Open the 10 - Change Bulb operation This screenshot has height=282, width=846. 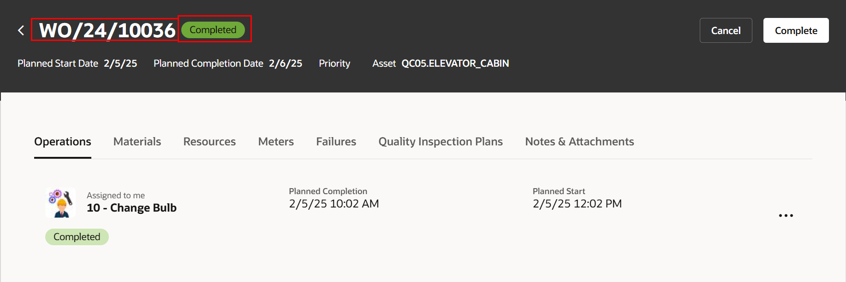(x=131, y=208)
